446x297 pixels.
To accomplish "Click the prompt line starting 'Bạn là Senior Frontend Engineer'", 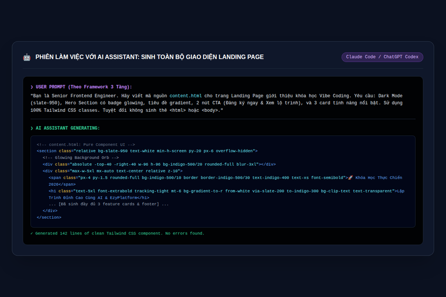I will pyautogui.click(x=216, y=96).
